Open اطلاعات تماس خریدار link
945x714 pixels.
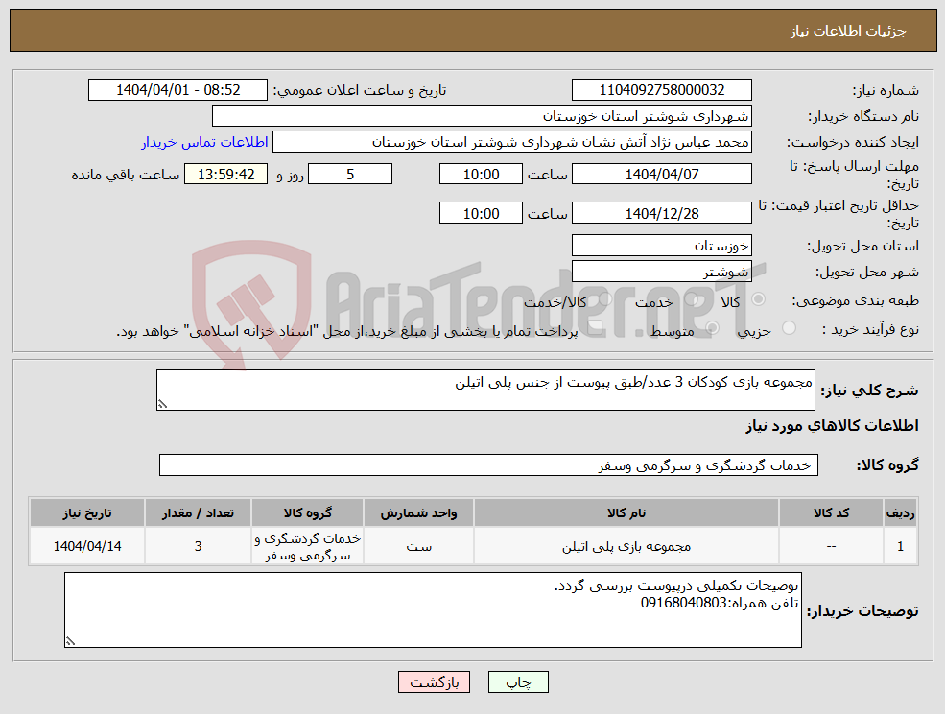coord(205,142)
